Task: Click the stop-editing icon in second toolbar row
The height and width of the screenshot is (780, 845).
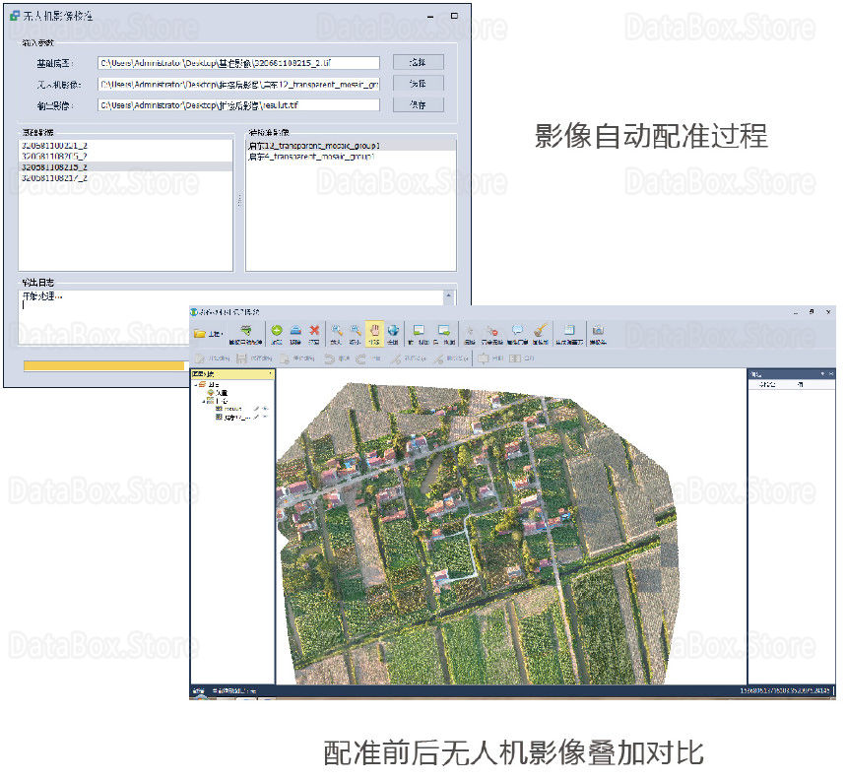Action: click(x=285, y=358)
